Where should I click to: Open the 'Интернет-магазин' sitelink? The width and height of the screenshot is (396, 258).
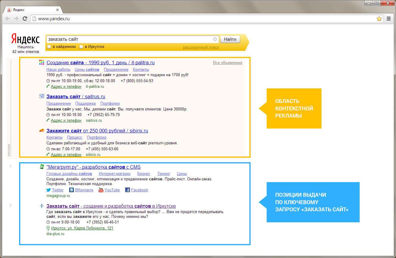[115, 174]
